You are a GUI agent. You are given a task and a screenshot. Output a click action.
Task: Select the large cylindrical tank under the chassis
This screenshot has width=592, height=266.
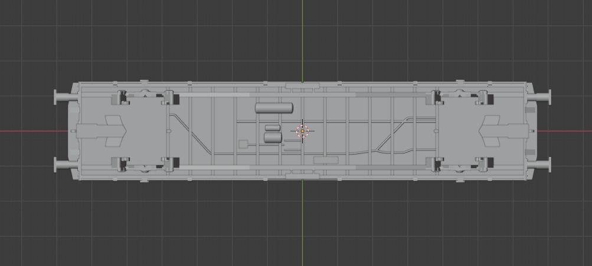click(x=274, y=108)
